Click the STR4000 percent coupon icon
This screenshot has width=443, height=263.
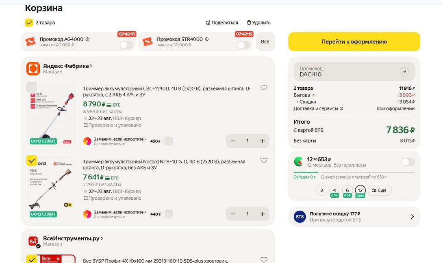click(148, 42)
